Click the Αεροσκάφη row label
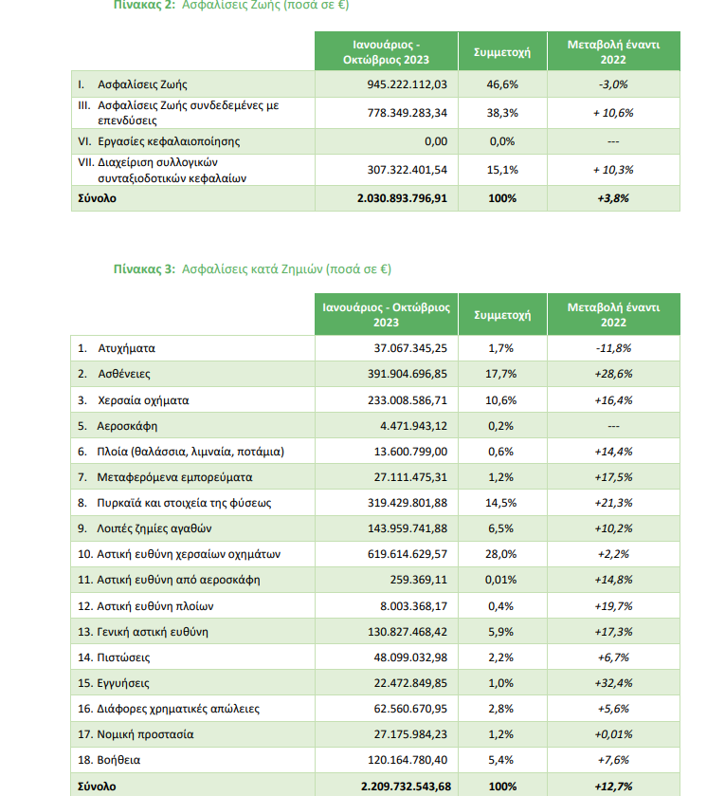The width and height of the screenshot is (725, 796). 128,425
